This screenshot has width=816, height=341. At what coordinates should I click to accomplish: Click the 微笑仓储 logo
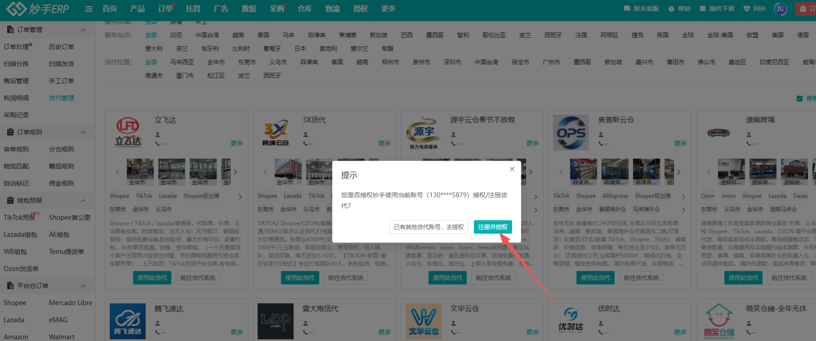[719, 321]
